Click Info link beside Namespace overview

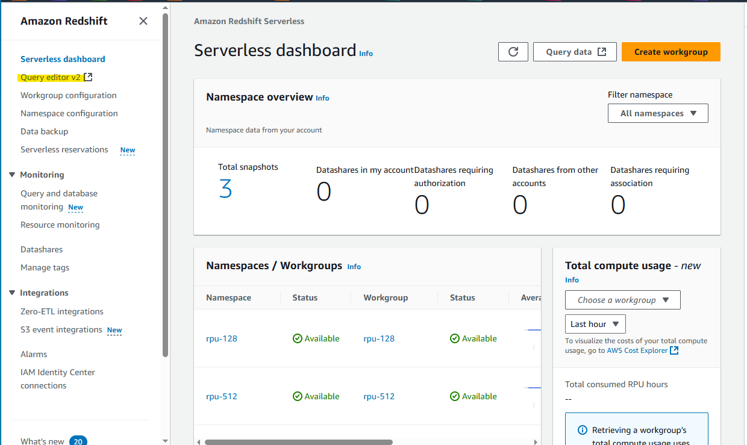click(x=322, y=98)
